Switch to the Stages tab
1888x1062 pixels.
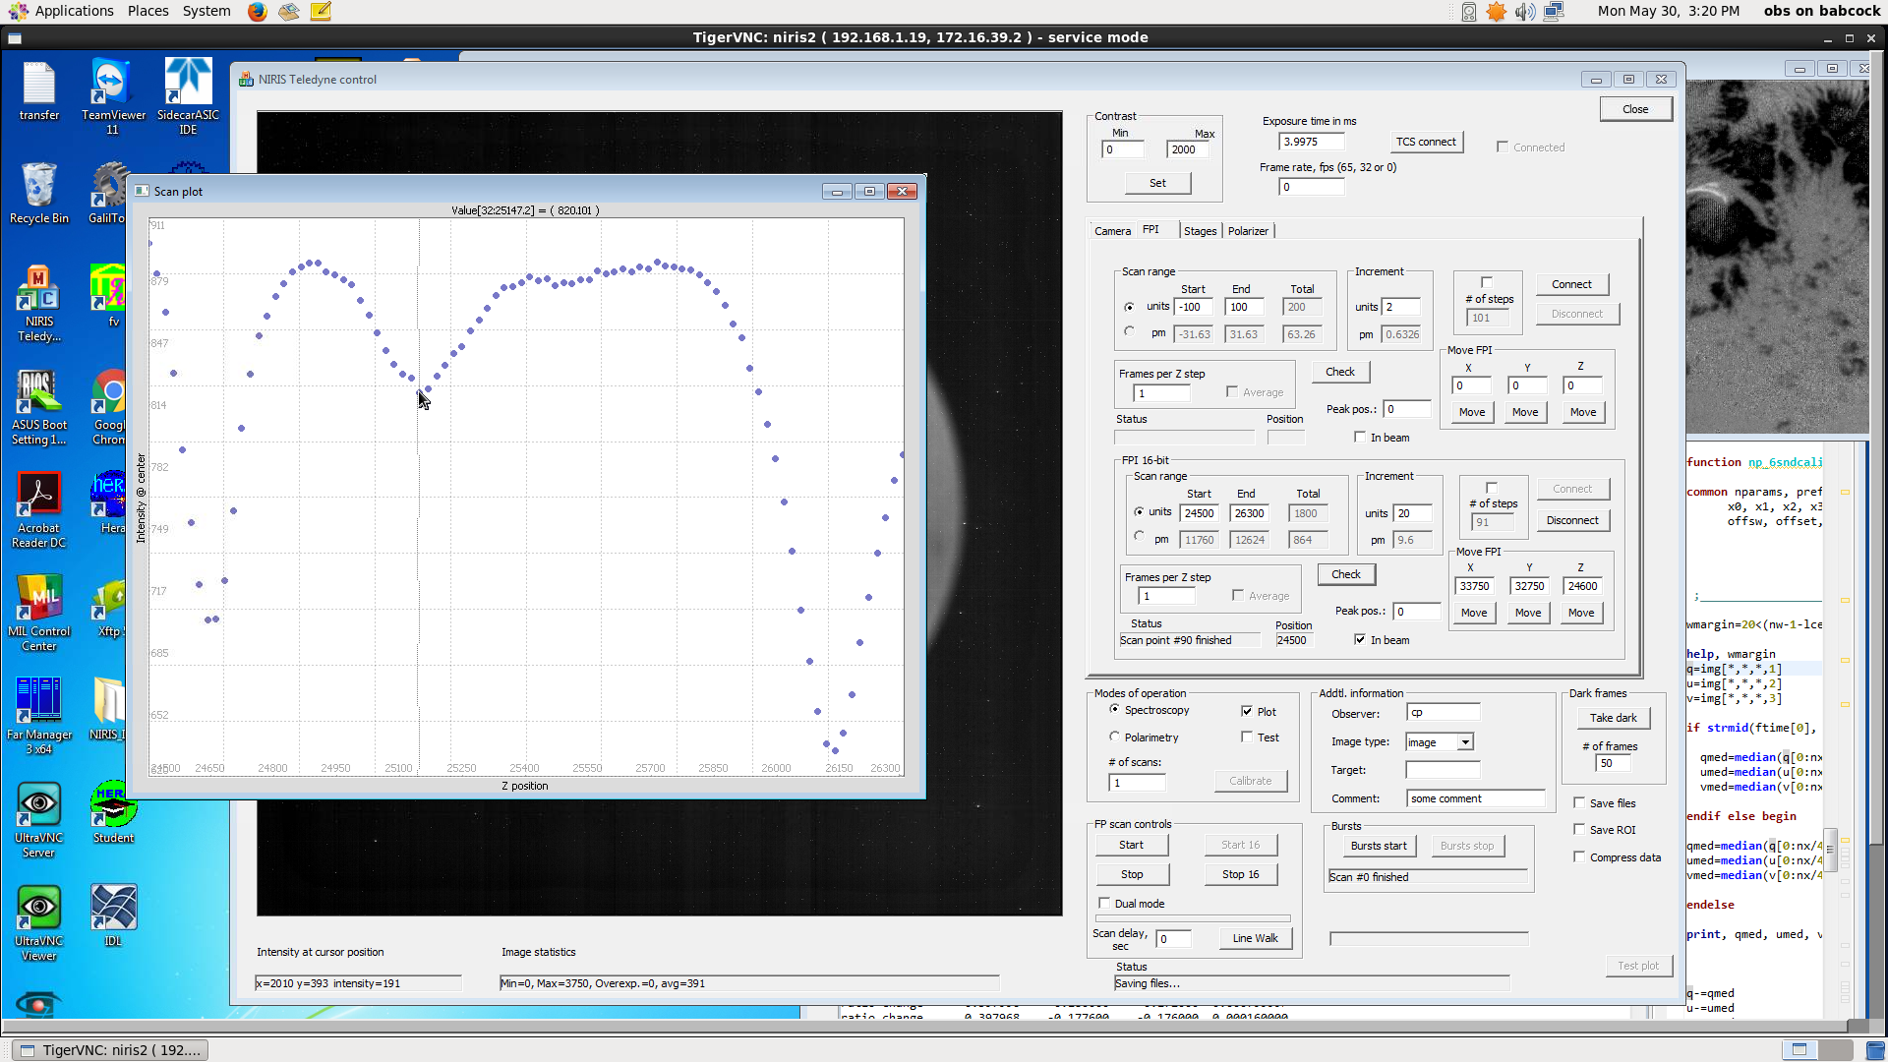tap(1200, 231)
